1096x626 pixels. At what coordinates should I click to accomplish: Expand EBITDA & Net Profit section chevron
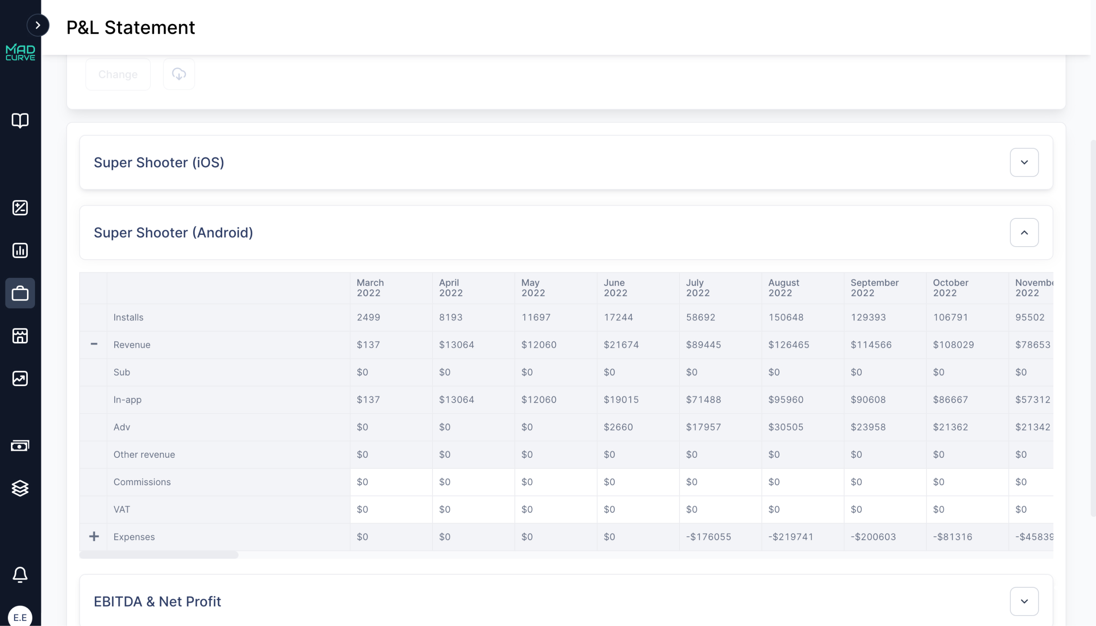[x=1024, y=601]
